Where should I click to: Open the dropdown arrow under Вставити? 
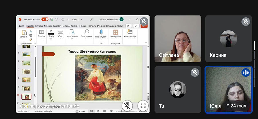click(x=24, y=39)
